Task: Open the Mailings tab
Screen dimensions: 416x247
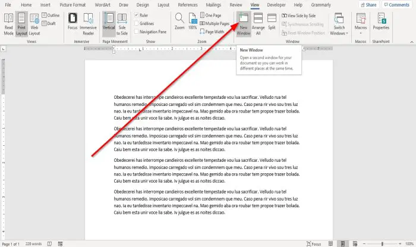Action: 213,5
